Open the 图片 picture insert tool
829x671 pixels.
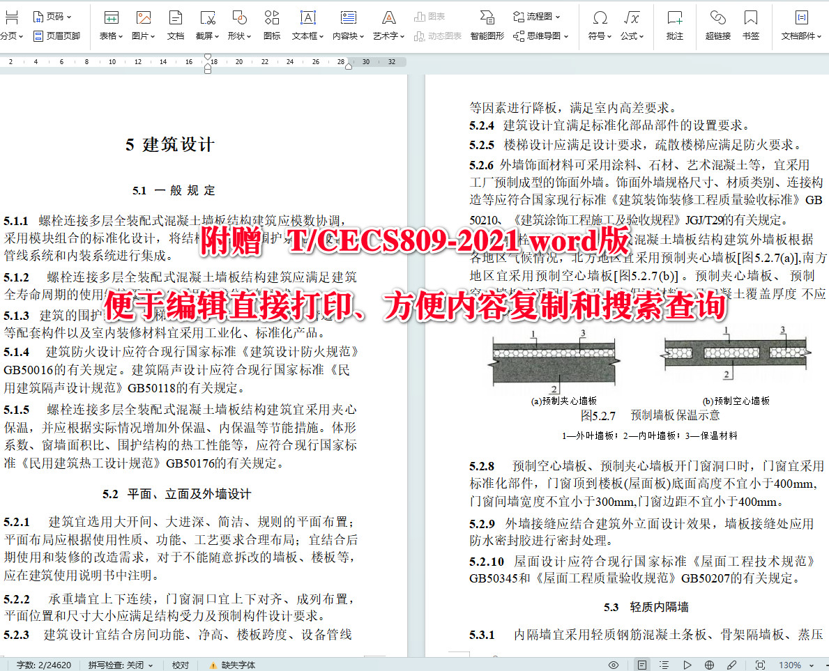click(143, 18)
